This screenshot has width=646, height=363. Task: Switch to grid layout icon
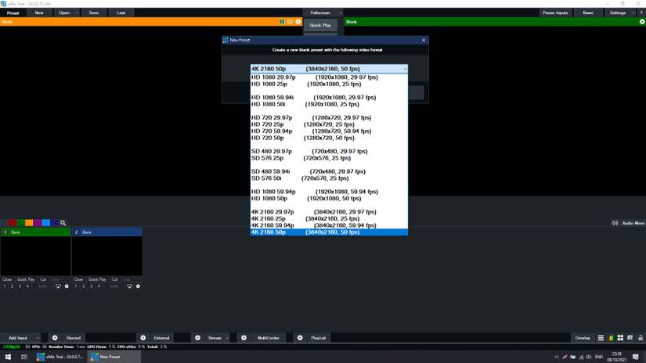tap(620, 338)
